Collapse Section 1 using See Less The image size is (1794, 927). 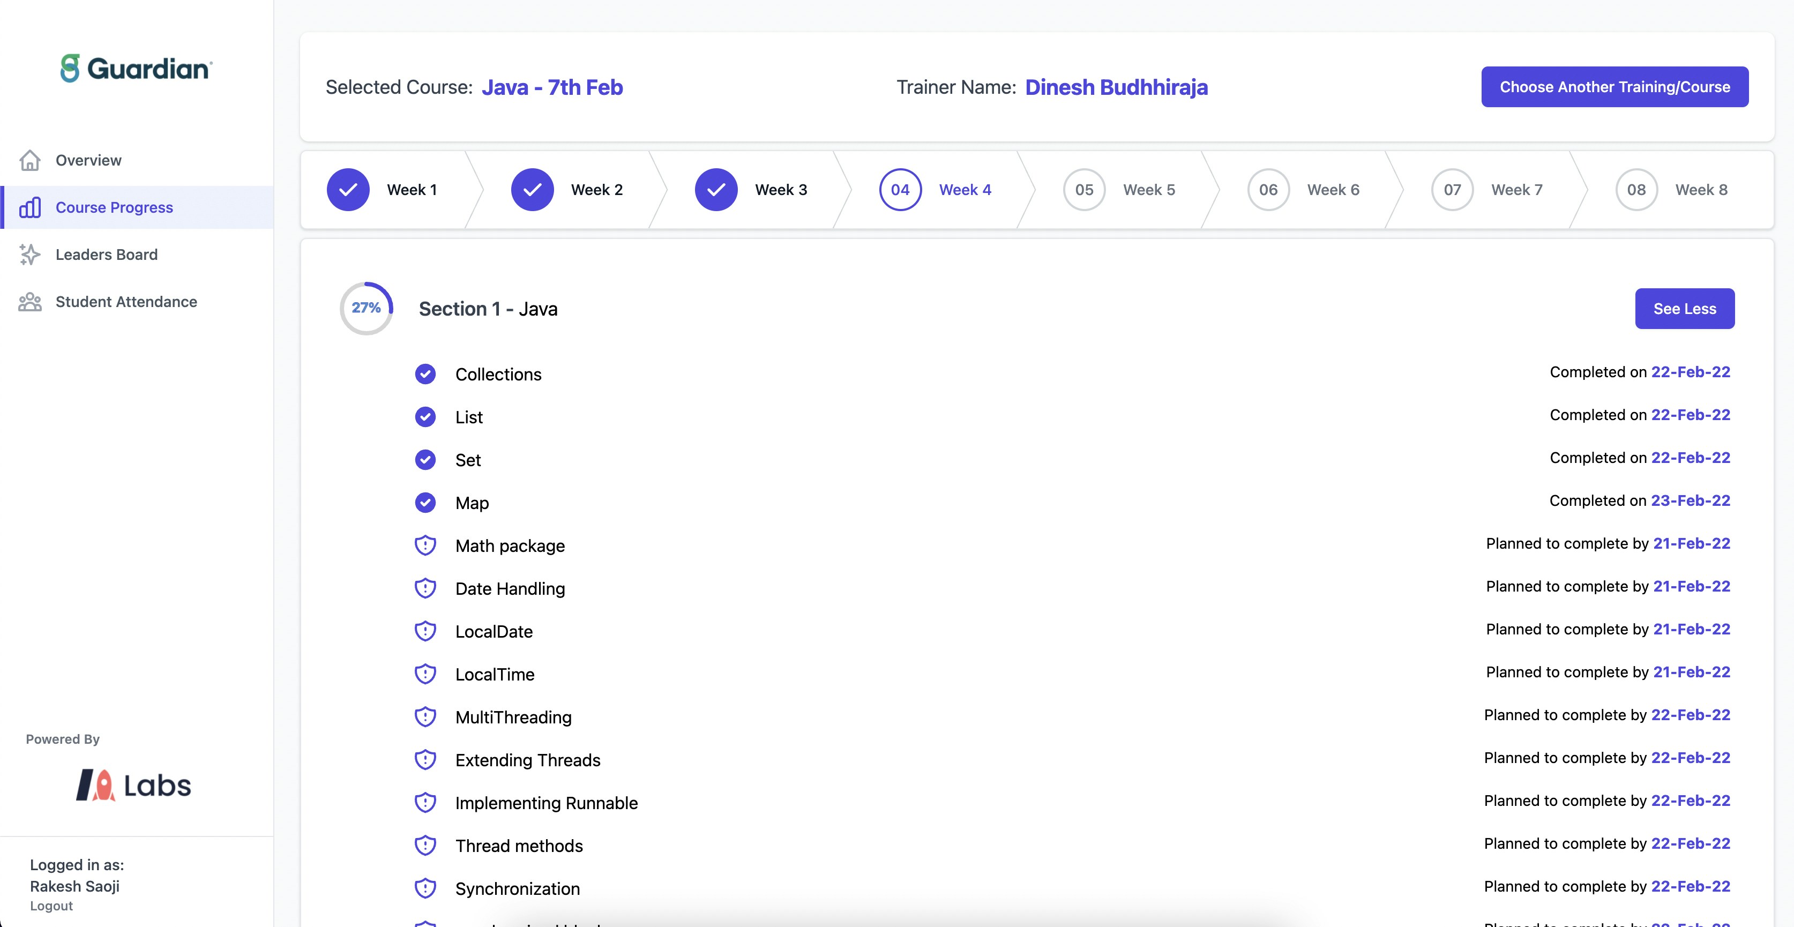coord(1685,308)
